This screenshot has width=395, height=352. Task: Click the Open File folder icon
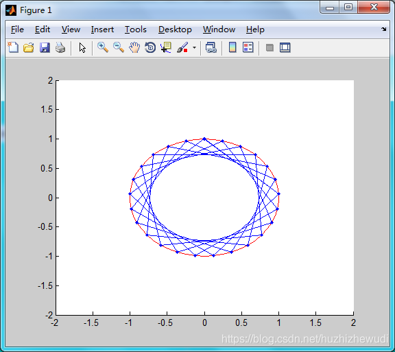point(29,47)
